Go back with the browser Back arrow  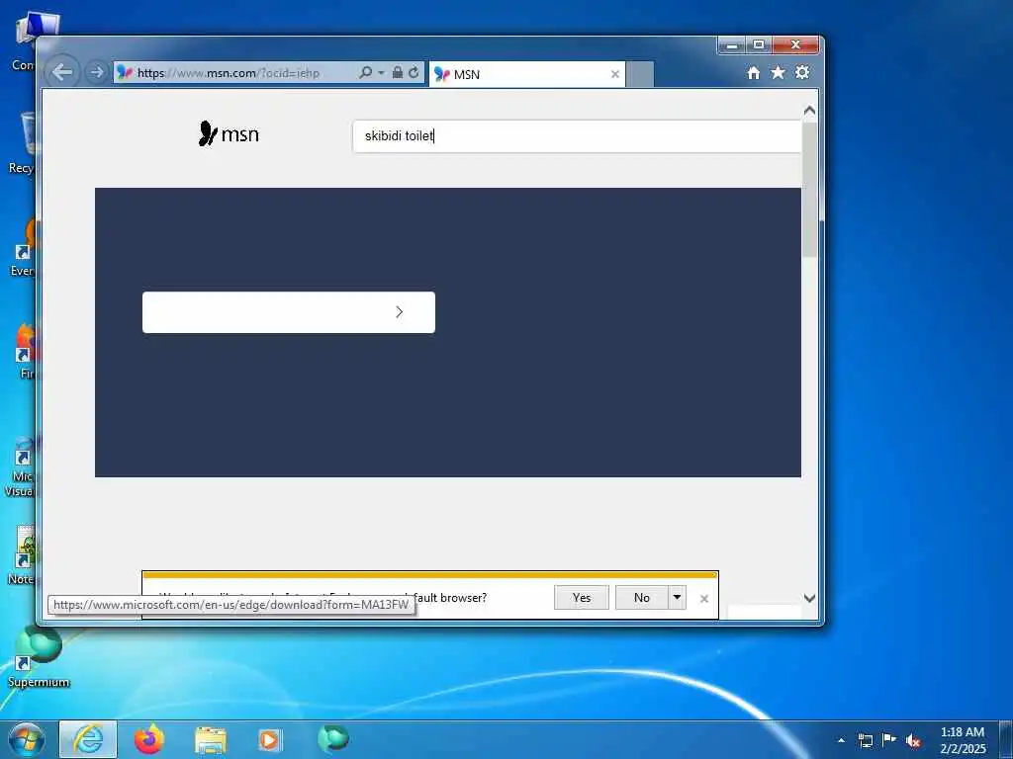click(x=62, y=72)
